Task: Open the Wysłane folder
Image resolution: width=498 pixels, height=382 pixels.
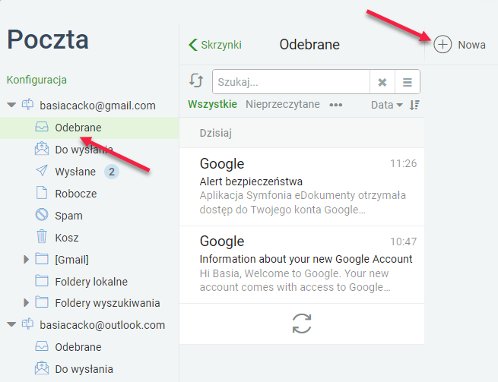Action: click(75, 172)
